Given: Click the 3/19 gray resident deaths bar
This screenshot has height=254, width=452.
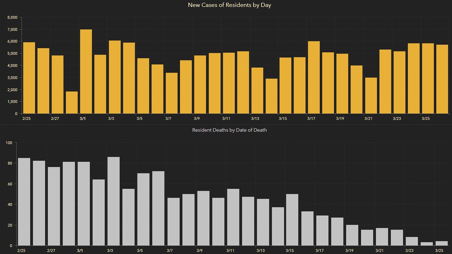Looking at the screenshot, I should tap(352, 235).
